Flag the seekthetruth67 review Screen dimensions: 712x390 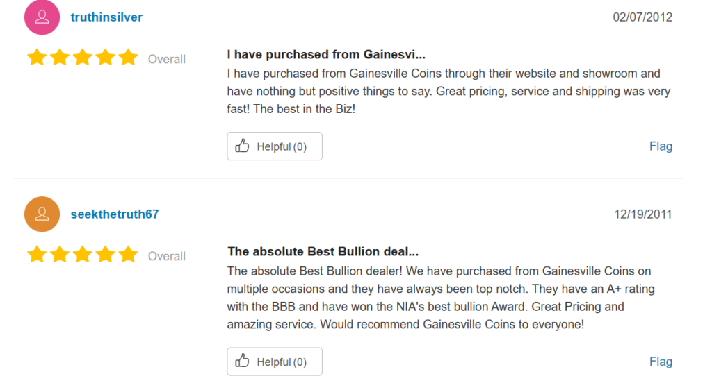(661, 362)
